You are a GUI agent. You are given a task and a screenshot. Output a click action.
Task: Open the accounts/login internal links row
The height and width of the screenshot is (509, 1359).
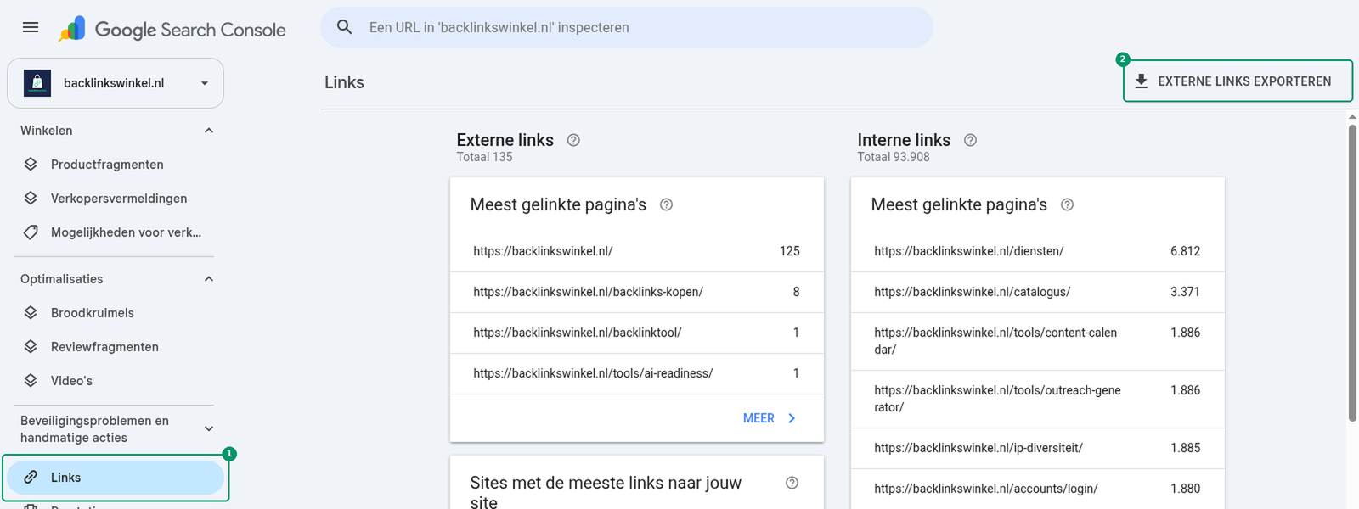1038,489
